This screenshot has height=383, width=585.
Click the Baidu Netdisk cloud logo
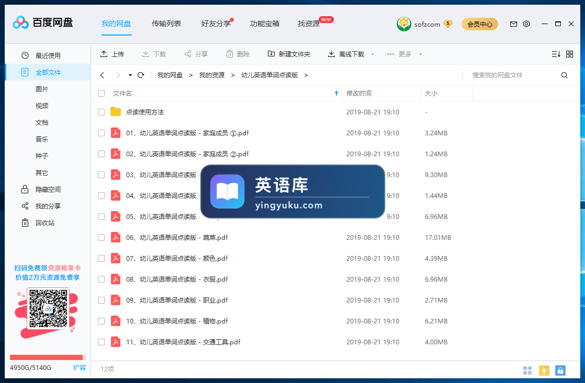pos(20,22)
